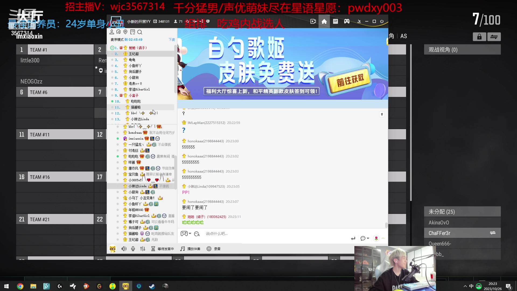Open the home tab in YY header
Image resolution: width=517 pixels, height=291 pixels.
click(x=324, y=21)
